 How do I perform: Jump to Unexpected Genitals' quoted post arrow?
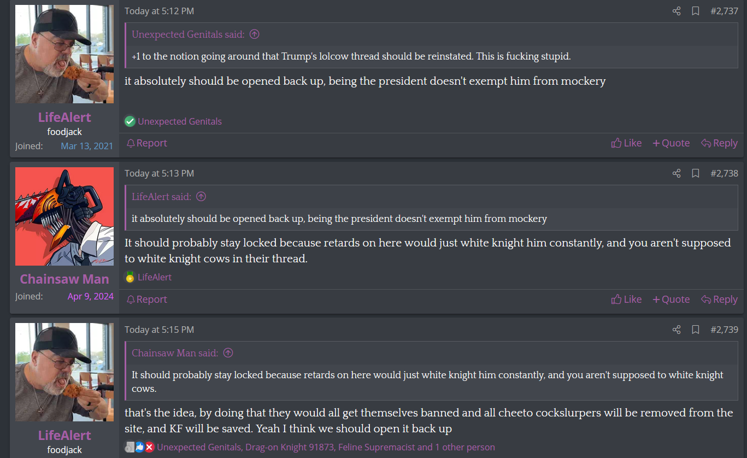click(254, 34)
